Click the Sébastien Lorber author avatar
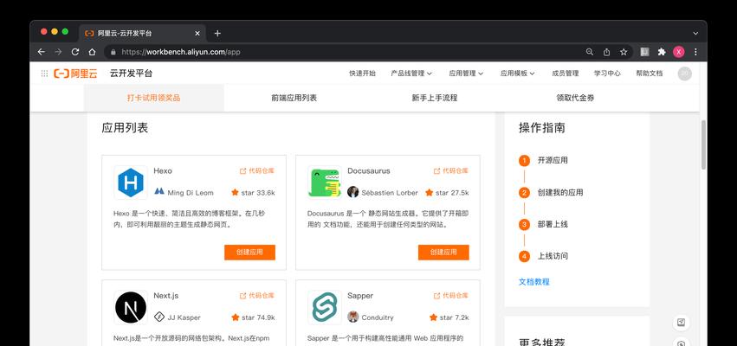 (353, 192)
